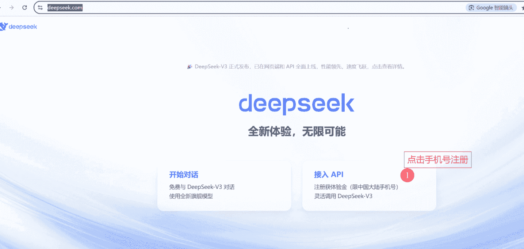Viewport: 524px width, 249px height.
Task: Open the DeepSeek-V3 正式发布 announcement banner
Action: (x=296, y=67)
